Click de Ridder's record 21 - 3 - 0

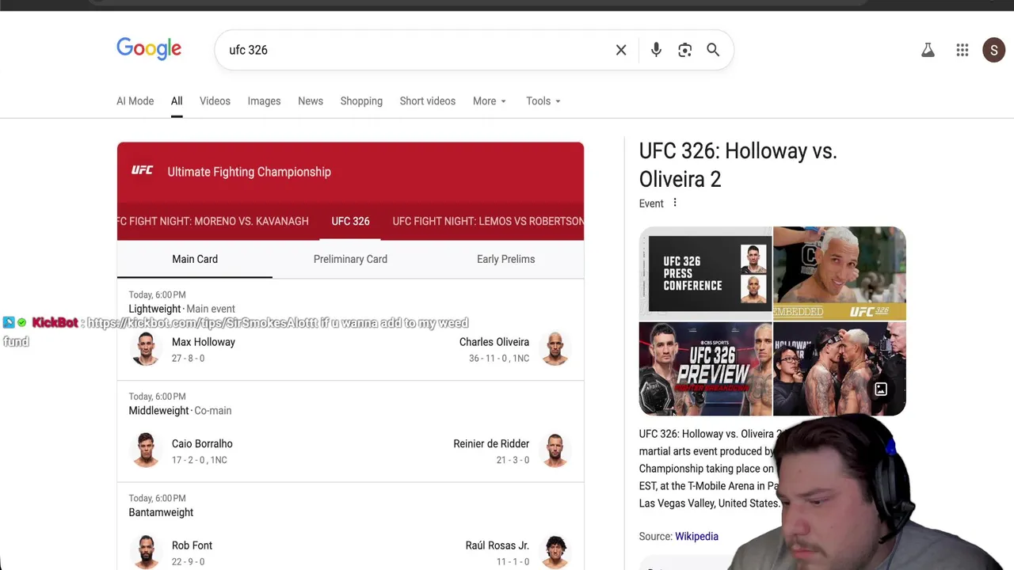point(513,460)
